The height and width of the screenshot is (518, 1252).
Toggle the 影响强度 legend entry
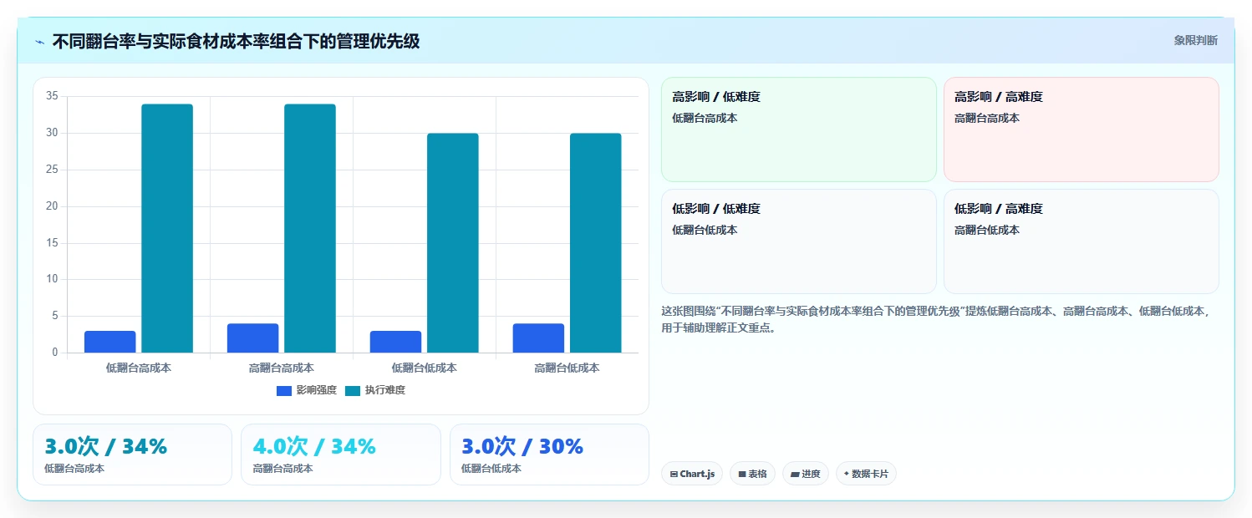307,390
